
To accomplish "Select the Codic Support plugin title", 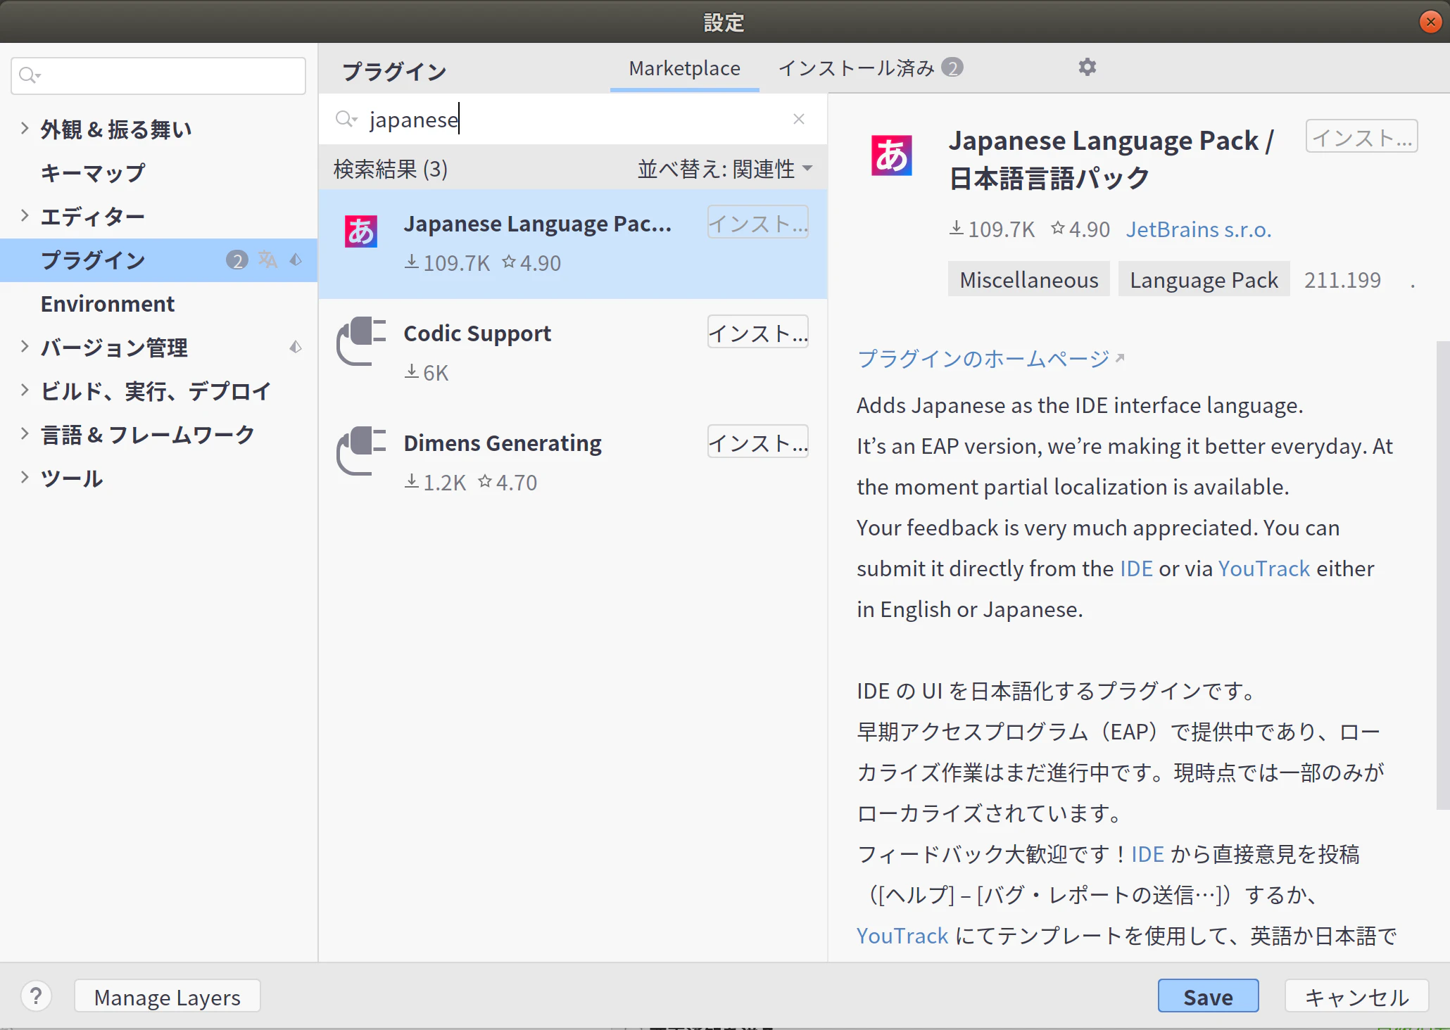I will coord(477,333).
